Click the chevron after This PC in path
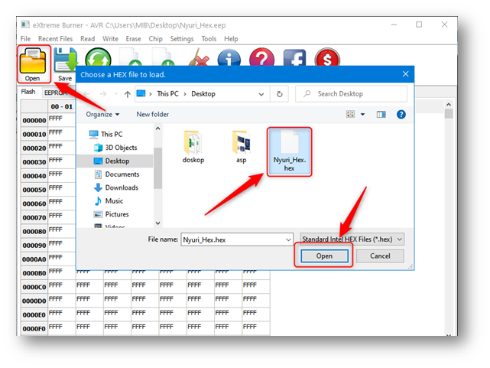The image size is (490, 368). tap(185, 94)
